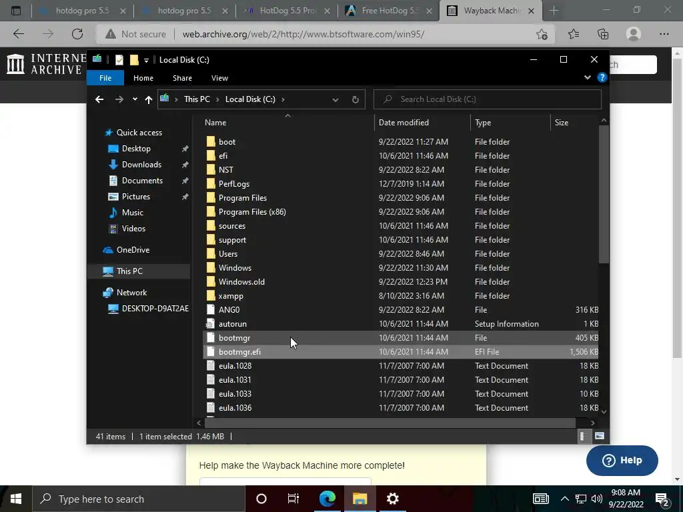Open a new Edge tab
The height and width of the screenshot is (512, 683).
click(x=554, y=11)
